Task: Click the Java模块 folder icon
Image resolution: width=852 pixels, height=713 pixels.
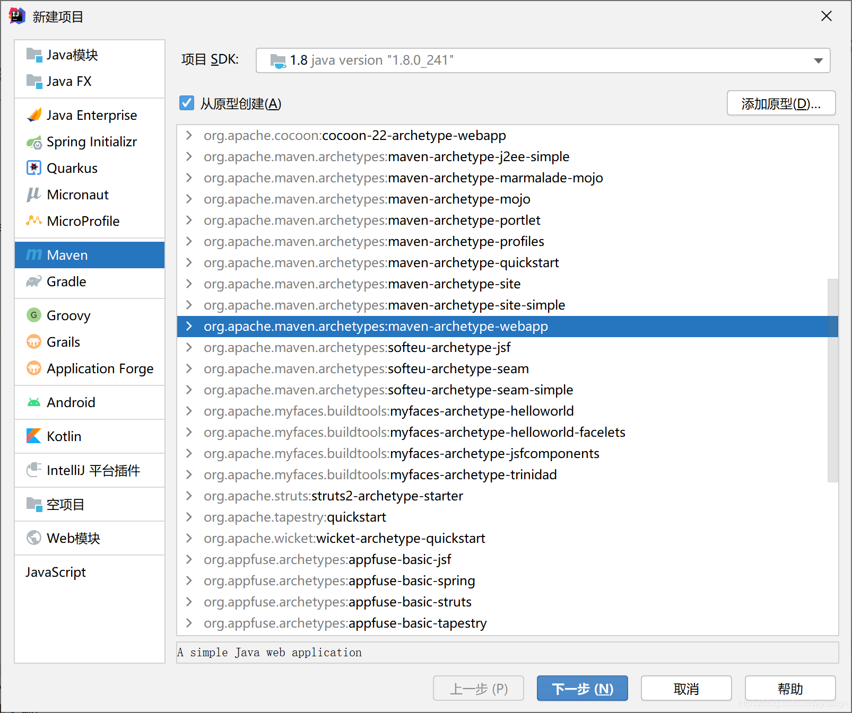Action: click(x=34, y=55)
